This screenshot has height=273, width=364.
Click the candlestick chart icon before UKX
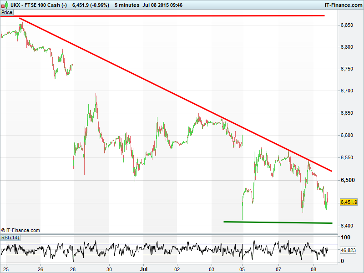point(5,5)
